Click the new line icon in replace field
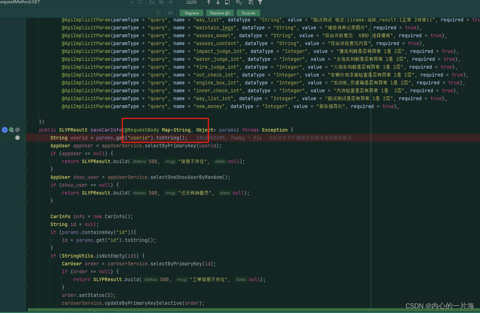This screenshot has width=480, height=313. tap(158, 13)
